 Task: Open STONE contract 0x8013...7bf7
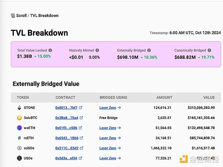66,107
